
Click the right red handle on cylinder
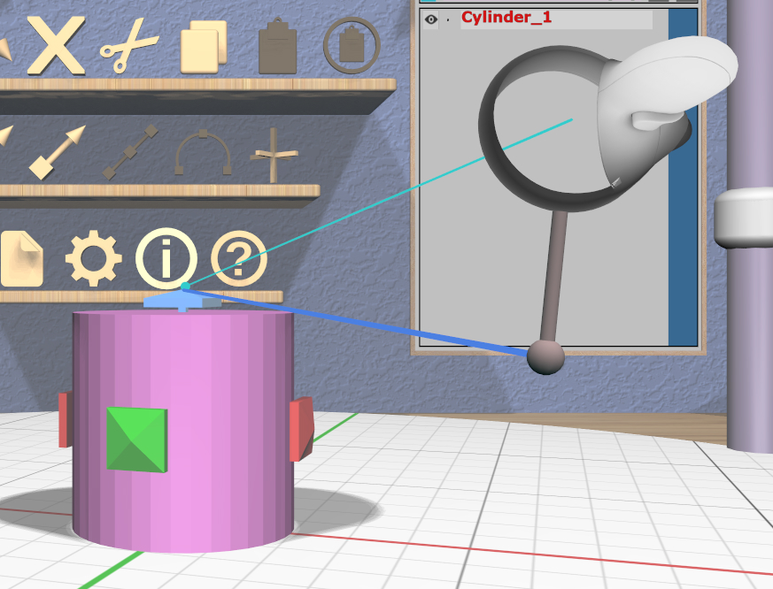(x=300, y=428)
